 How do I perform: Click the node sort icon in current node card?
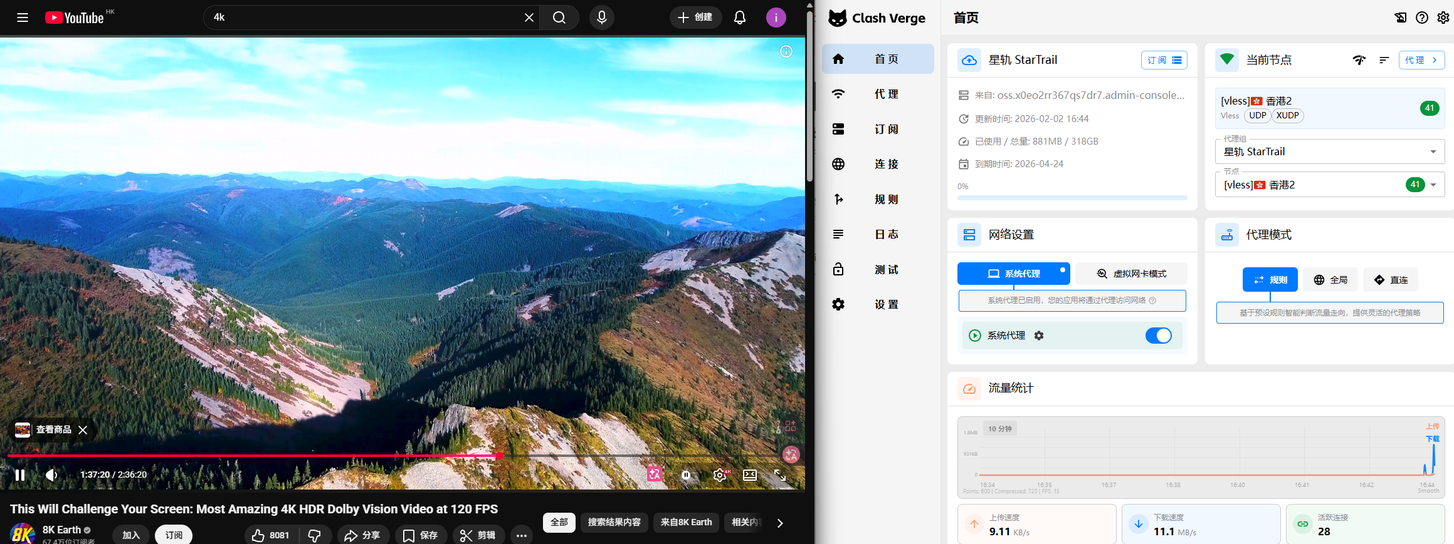coord(1384,60)
